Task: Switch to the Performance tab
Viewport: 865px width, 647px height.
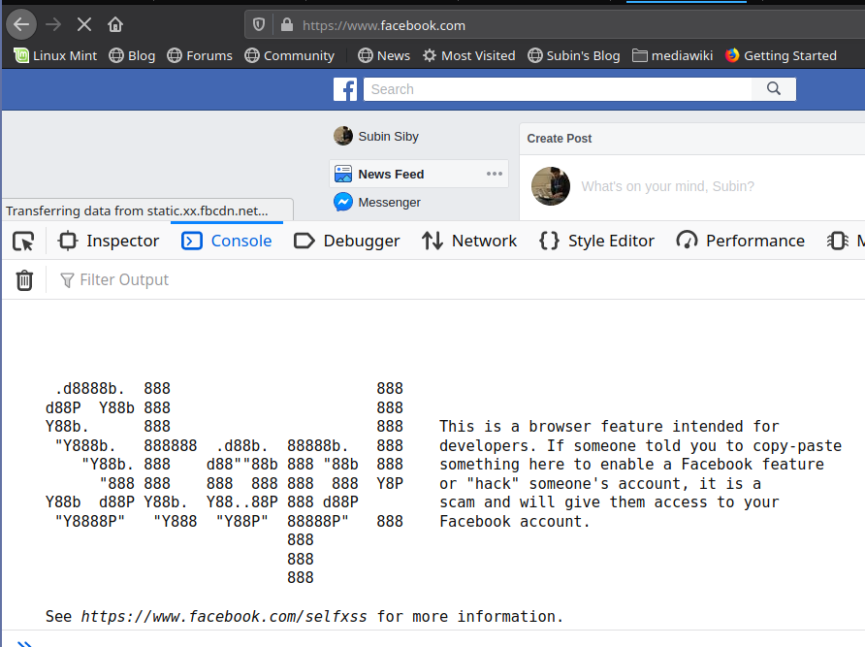Action: click(741, 241)
